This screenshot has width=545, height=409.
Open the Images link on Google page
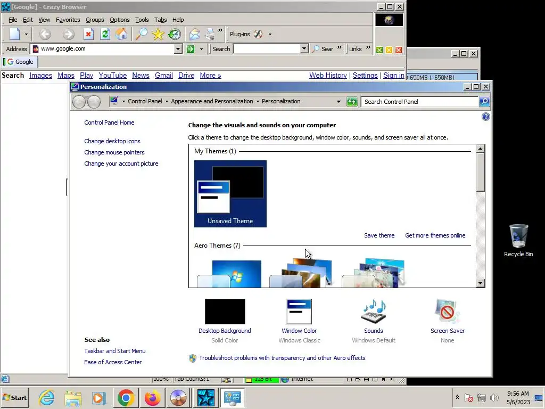point(40,76)
